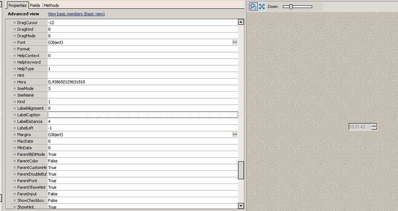Click the Zoom label in preview toolbar
Image resolution: width=398 pixels, height=211 pixels.
pos(273,7)
